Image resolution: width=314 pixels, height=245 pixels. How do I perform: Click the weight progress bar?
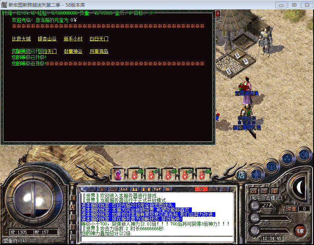pyautogui.click(x=274, y=231)
